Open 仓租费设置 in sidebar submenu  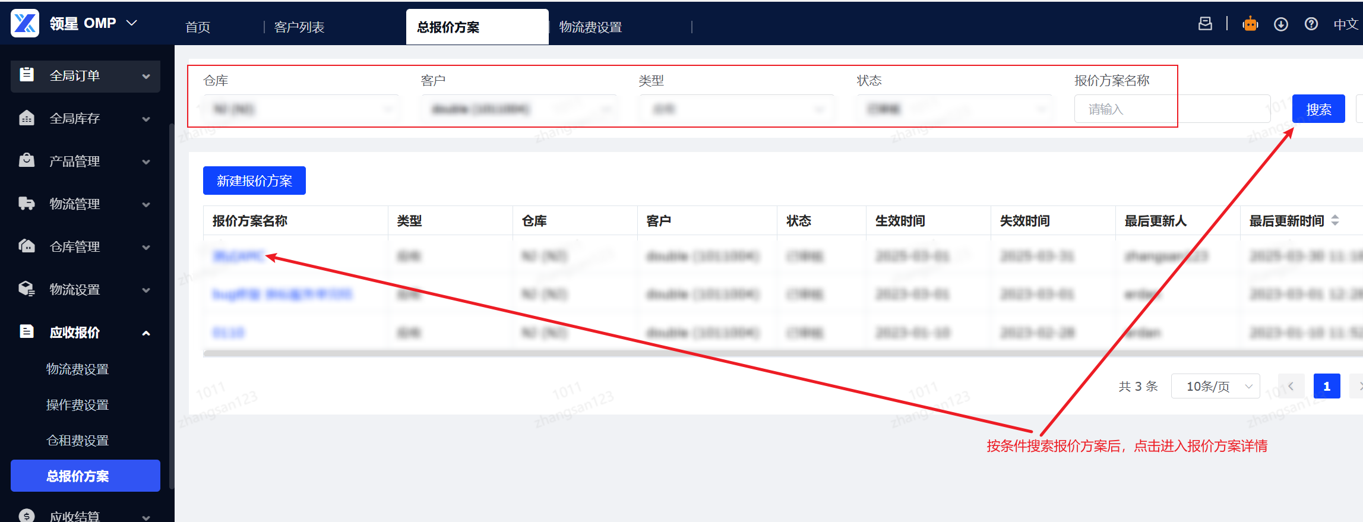click(78, 441)
